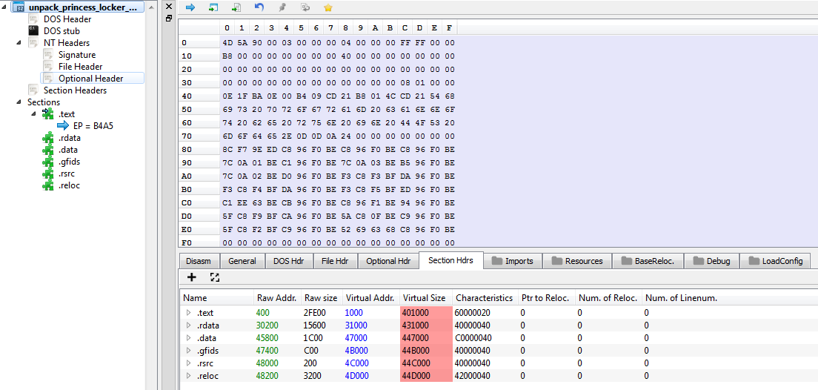
Task: Click the blue arrow go-to icon in toolbar
Action: 190,7
